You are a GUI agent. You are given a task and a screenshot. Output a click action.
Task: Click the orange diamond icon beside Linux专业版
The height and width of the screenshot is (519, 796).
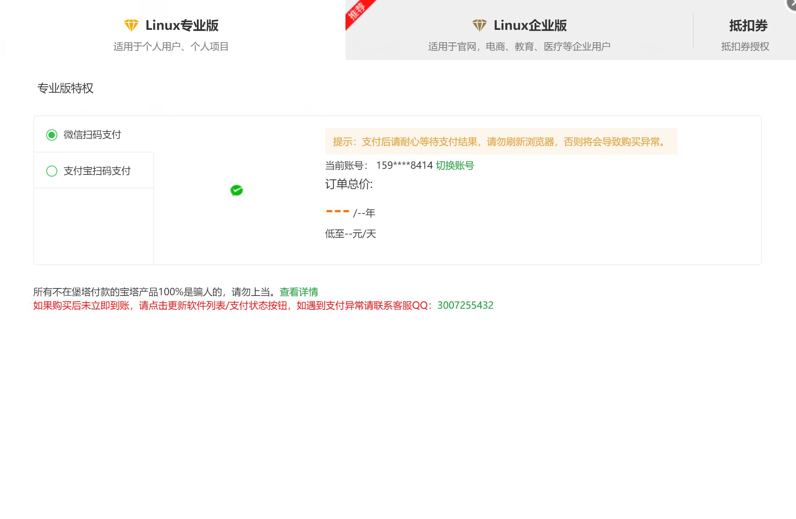coord(131,26)
